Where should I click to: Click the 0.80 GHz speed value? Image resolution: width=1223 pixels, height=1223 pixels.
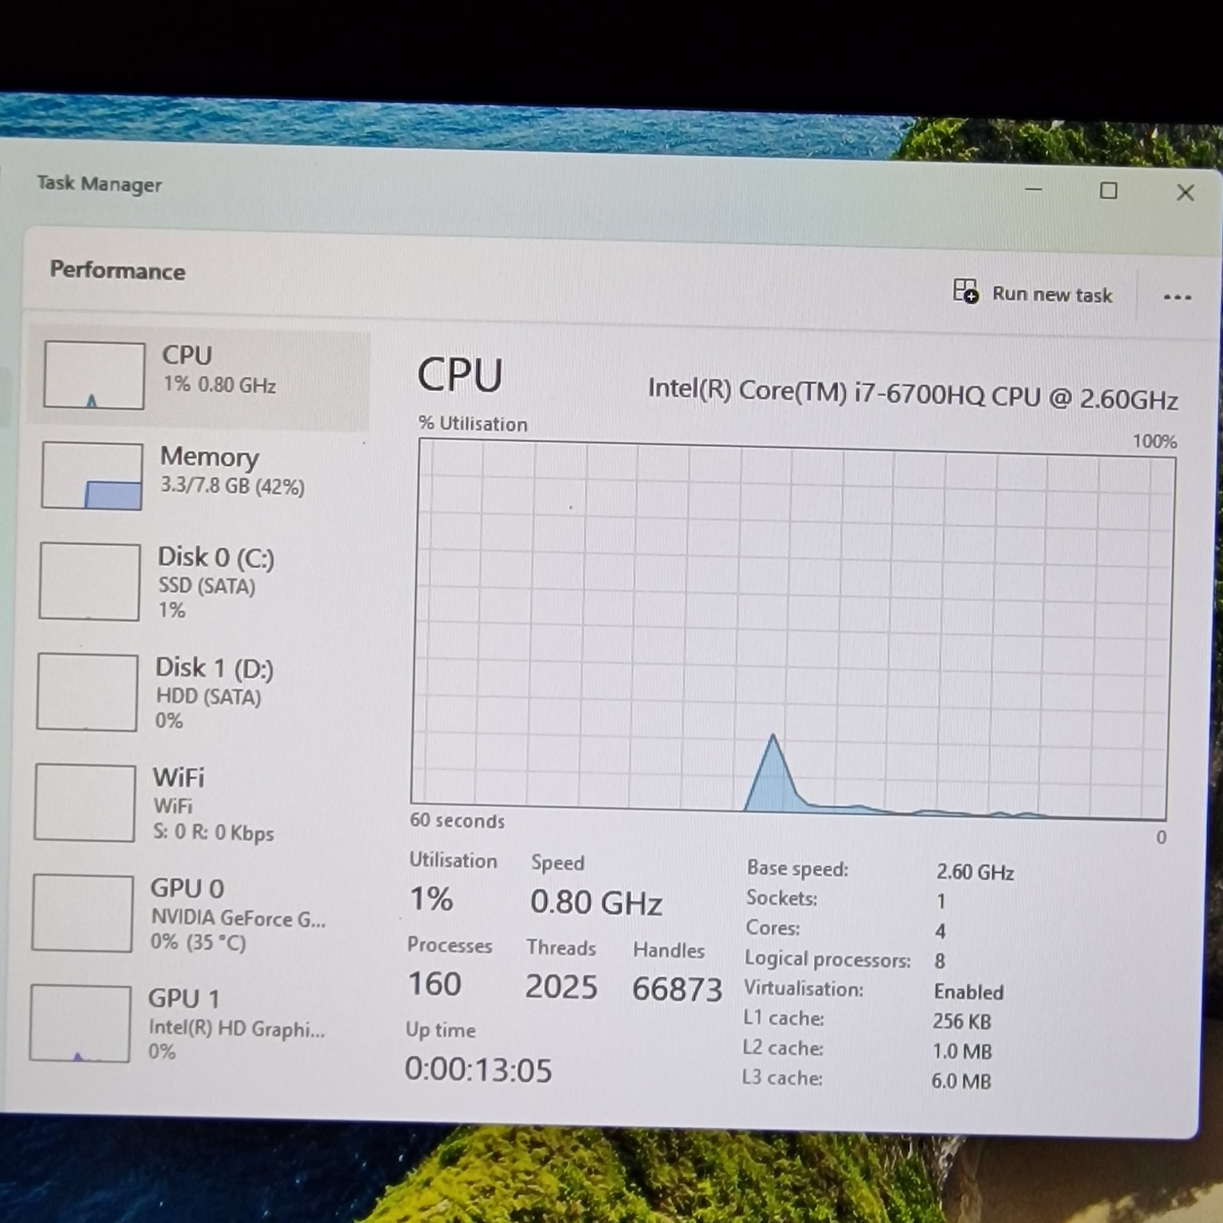click(x=596, y=903)
